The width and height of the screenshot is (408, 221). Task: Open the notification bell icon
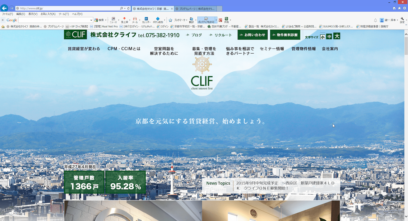[375, 20]
